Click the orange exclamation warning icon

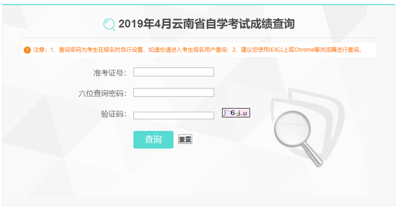(28, 50)
